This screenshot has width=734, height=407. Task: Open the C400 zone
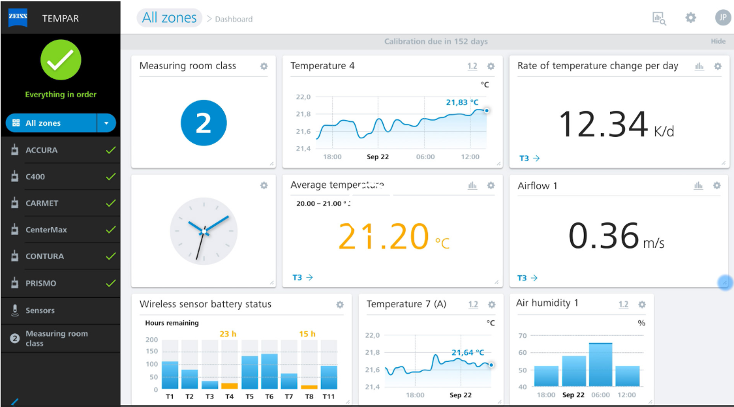coord(61,177)
